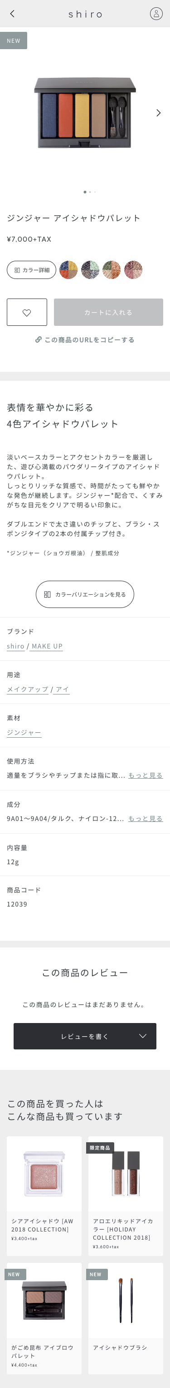Open カラーバリエーションを見る button
170x1388 pixels.
[85, 594]
